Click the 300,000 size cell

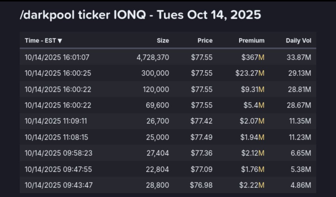coord(155,73)
